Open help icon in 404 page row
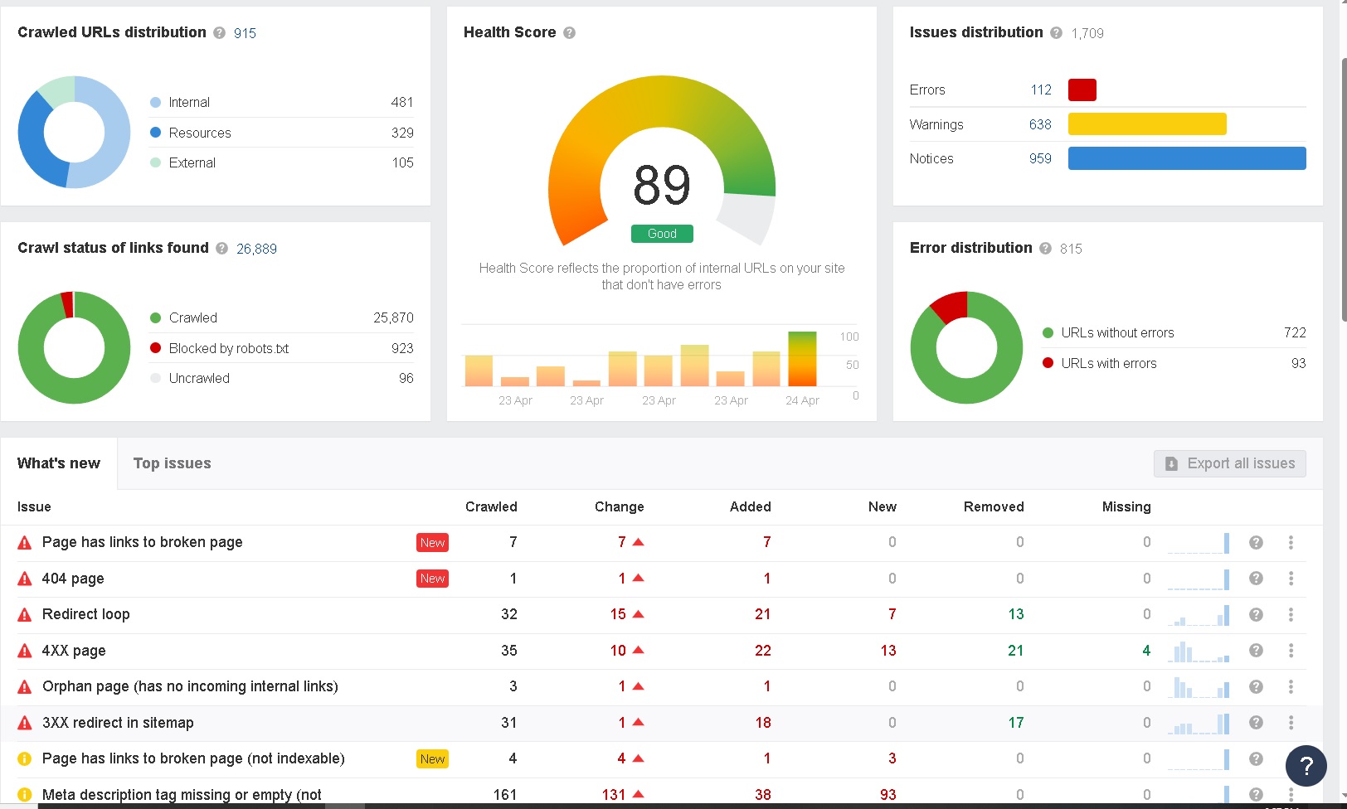Viewport: 1347px width, 809px height. point(1256,579)
